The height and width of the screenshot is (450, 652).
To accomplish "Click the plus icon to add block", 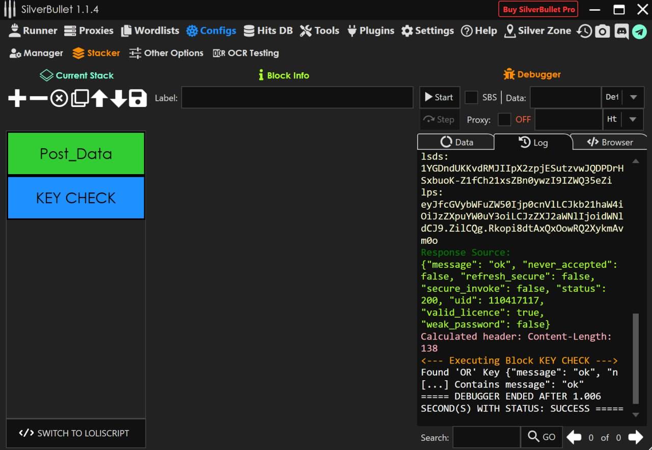I will click(17, 98).
